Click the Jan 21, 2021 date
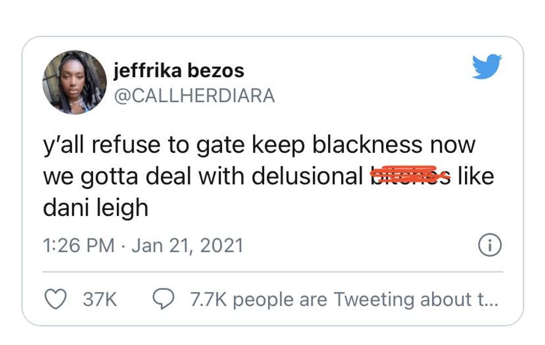 (x=187, y=245)
